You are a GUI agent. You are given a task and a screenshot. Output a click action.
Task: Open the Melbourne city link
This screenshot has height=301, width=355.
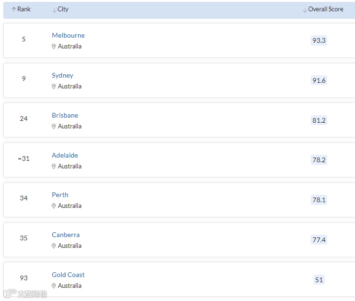click(x=68, y=35)
